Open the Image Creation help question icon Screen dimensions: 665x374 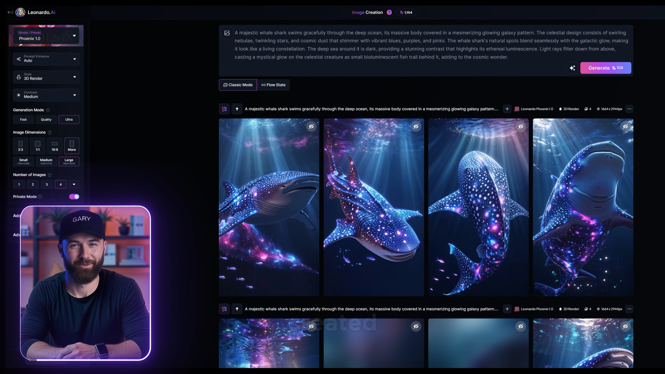(389, 12)
